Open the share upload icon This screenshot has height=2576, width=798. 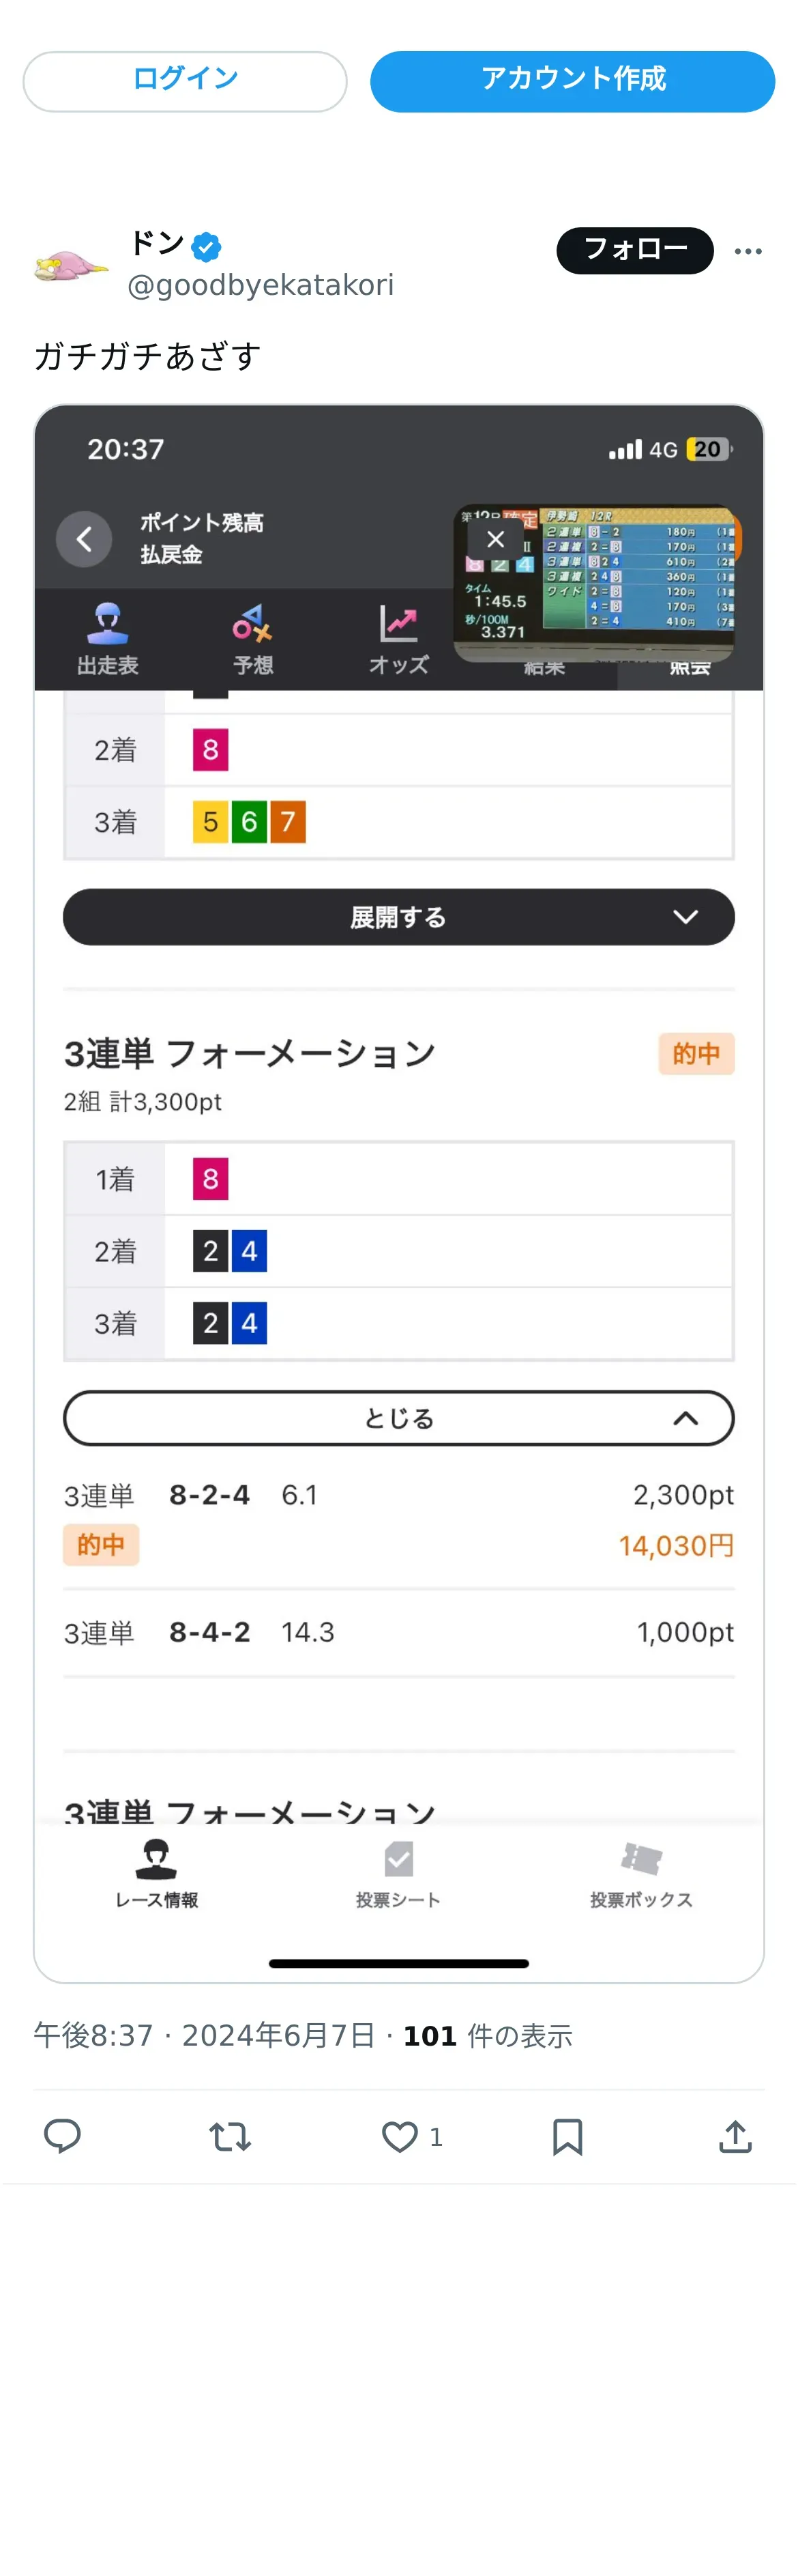point(735,2135)
